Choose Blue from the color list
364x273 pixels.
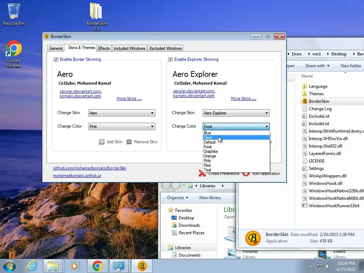236,133
